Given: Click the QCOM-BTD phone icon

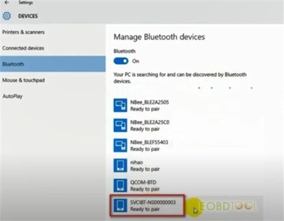Looking at the screenshot, I should [x=120, y=185].
